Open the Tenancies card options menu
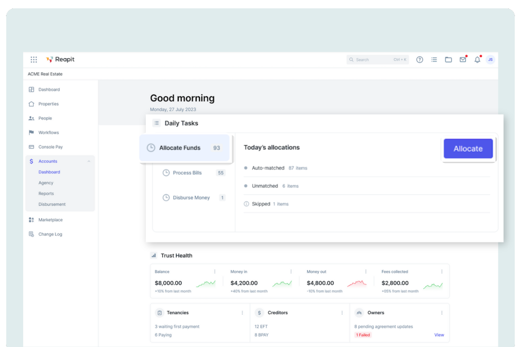Image resolution: width=521 pixels, height=347 pixels. click(x=243, y=312)
